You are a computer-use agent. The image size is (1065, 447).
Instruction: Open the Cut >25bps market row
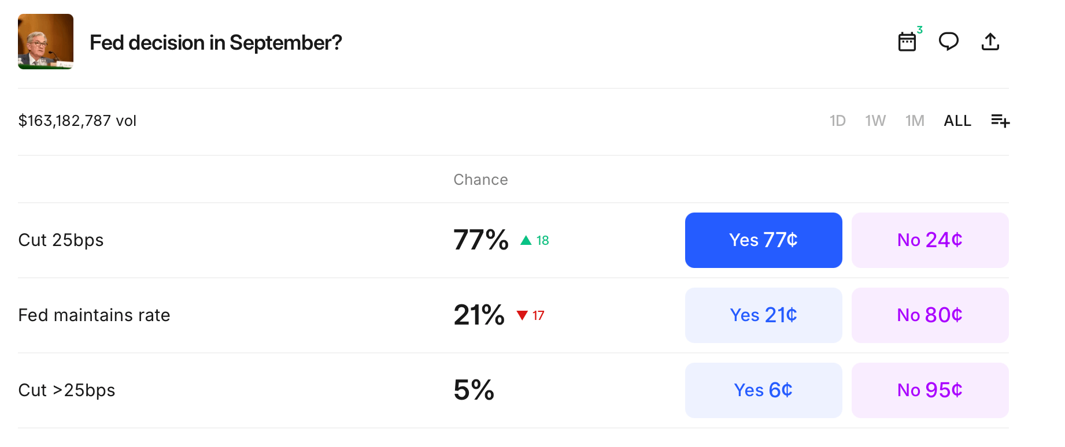tap(67, 390)
